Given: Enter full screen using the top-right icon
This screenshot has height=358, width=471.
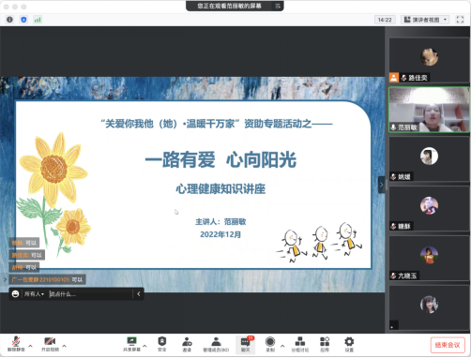Looking at the screenshot, I should point(460,20).
